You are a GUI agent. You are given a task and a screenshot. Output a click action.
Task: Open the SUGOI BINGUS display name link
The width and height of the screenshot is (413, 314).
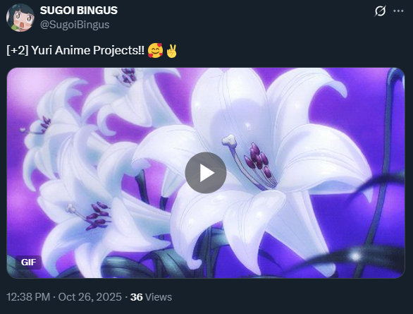[x=79, y=11]
